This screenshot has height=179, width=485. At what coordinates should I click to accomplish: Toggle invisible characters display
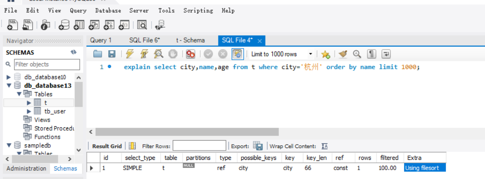click(x=372, y=54)
